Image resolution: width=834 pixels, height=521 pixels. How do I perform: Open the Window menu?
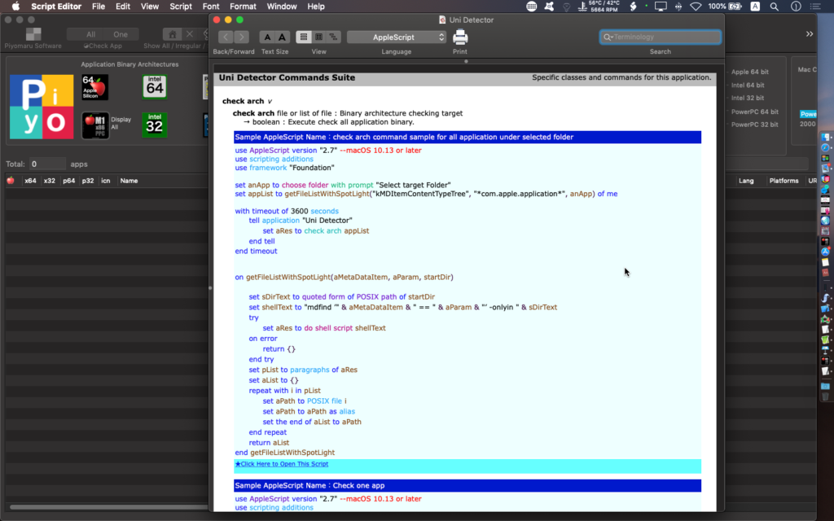(x=281, y=7)
